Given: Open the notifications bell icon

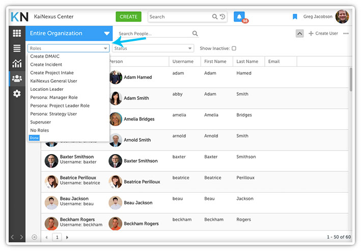Looking at the screenshot, I should [x=239, y=17].
